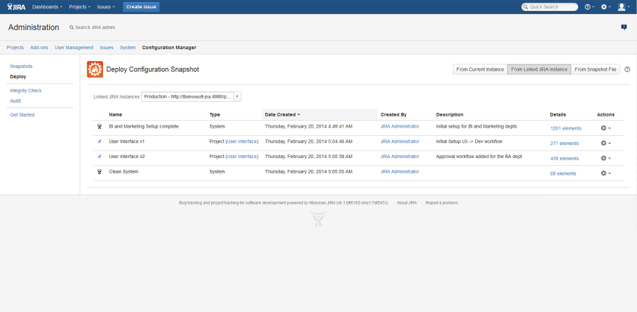Open actions gear for BI and Marketing snapshot
The image size is (637, 312).
pyautogui.click(x=606, y=128)
